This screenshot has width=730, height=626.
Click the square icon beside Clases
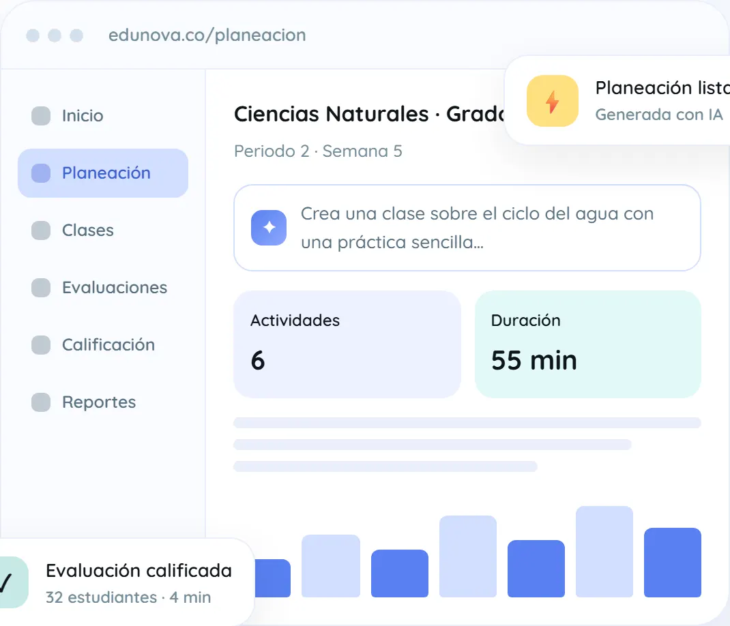point(41,230)
